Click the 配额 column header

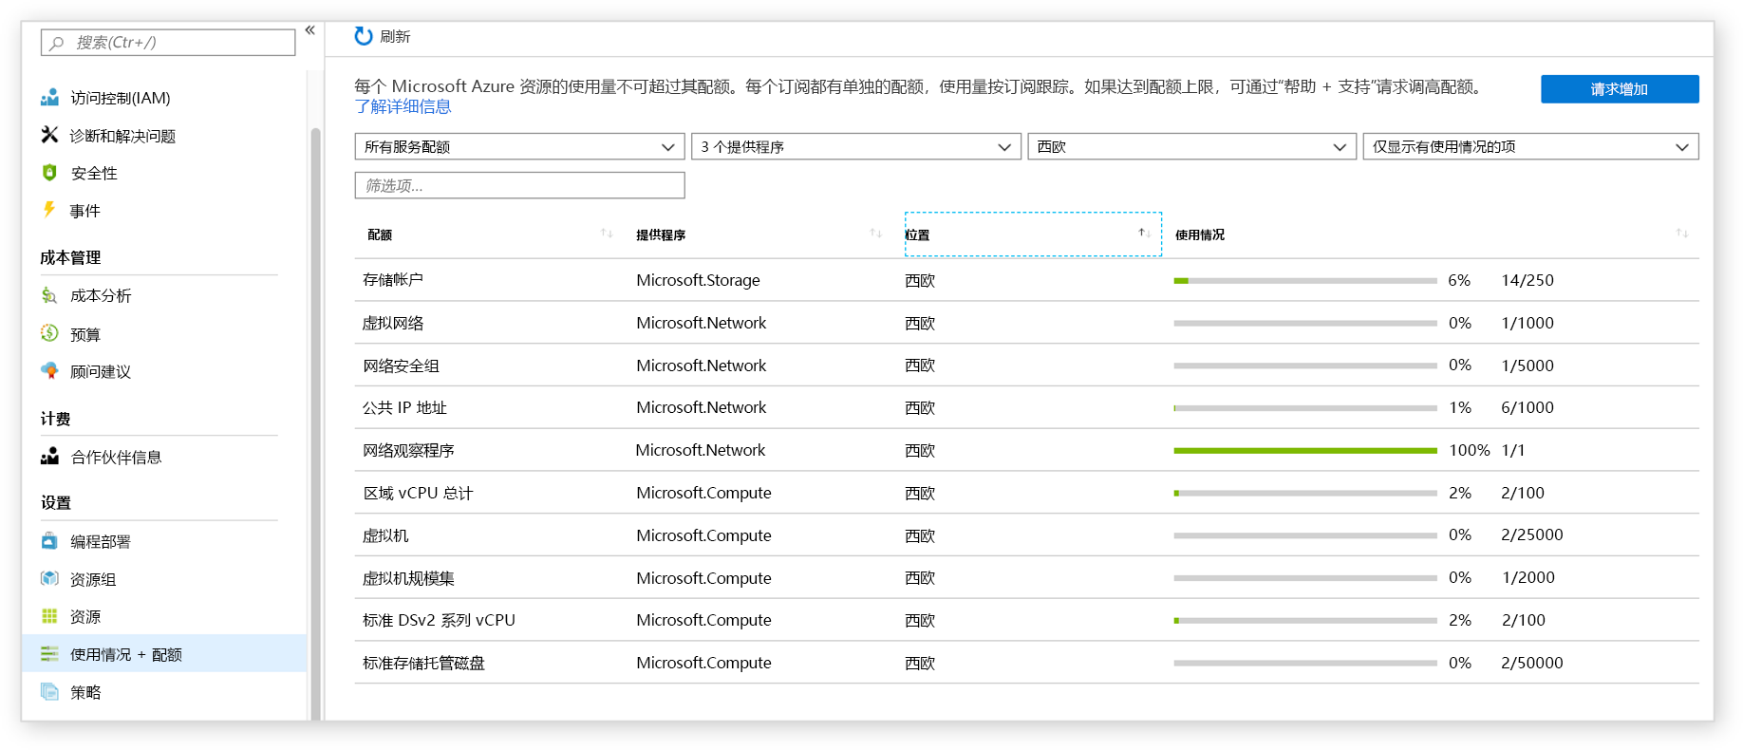(380, 234)
